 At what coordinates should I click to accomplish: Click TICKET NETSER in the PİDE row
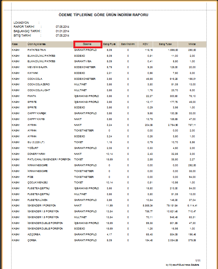point(84,177)
